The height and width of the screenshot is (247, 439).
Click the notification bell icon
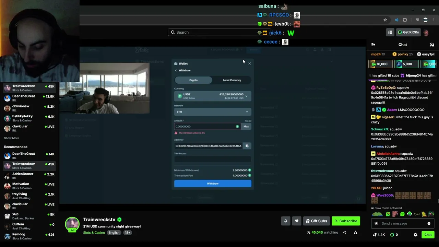pos(286,221)
